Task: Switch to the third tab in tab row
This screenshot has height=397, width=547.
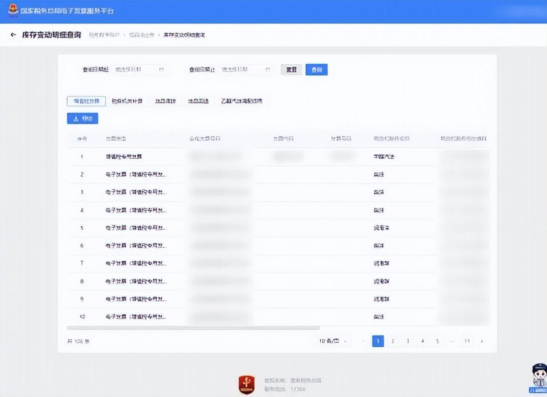Action: [x=166, y=101]
